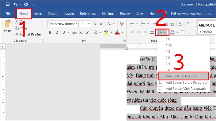Open the References tab
Image resolution: width=216 pixels, height=121 pixels.
(88, 13)
